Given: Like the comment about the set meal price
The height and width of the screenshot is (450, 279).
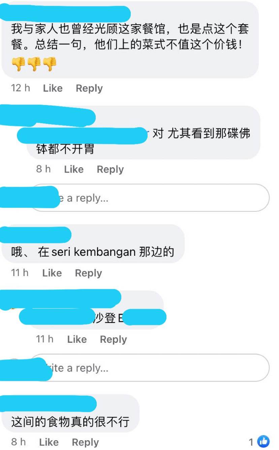Looking at the screenshot, I should (53, 88).
